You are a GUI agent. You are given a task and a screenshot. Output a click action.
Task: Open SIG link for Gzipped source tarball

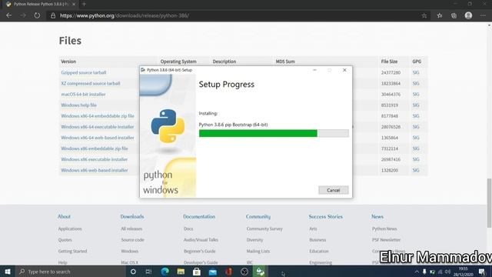point(416,72)
